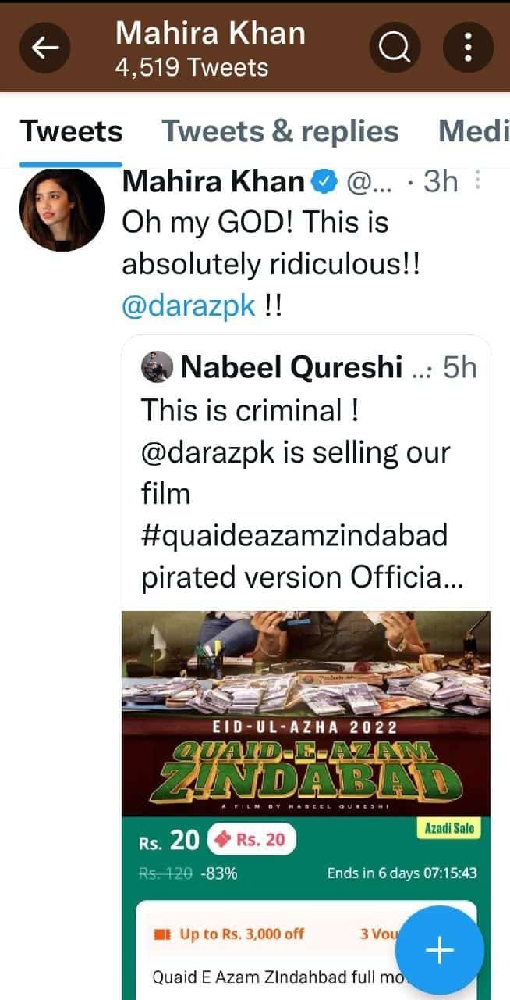Image resolution: width=510 pixels, height=1000 pixels.
Task: Open the quoted Nabeel Qureshi tweet text
Action: (x=296, y=492)
